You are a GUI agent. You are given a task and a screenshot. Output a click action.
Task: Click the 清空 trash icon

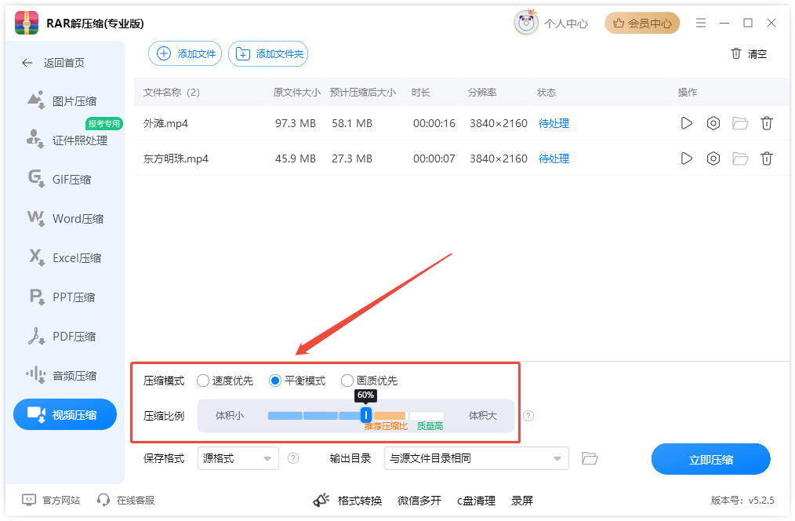pyautogui.click(x=736, y=53)
